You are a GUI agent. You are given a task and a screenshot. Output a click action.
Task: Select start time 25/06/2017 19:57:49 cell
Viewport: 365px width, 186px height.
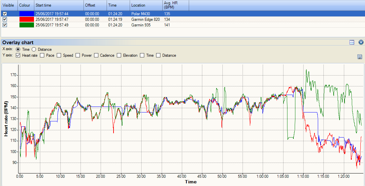[x=52, y=25]
